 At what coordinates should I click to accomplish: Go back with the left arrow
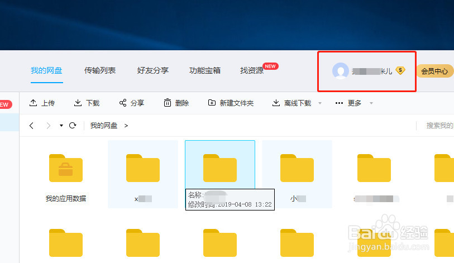32,126
